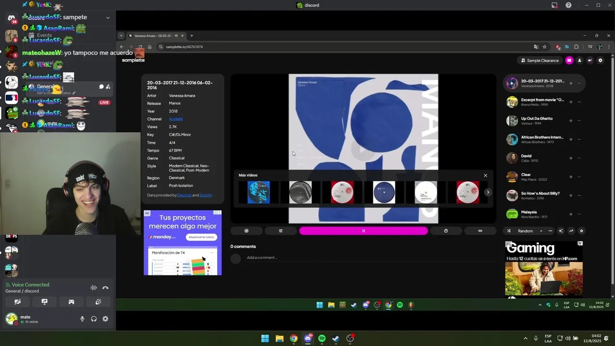Click the browser address bar samplette.io URL

click(x=184, y=47)
